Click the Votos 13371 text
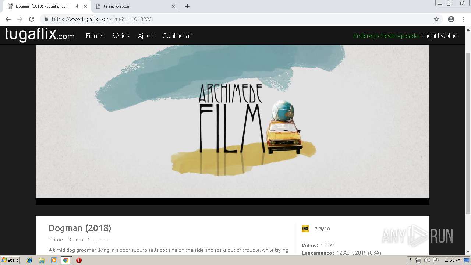The height and width of the screenshot is (265, 471). (318, 245)
